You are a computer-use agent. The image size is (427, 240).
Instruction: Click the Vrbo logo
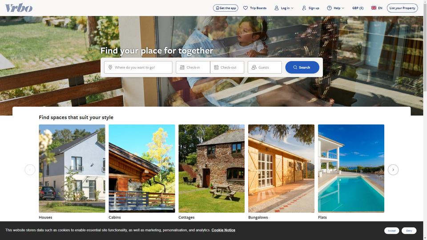point(19,8)
